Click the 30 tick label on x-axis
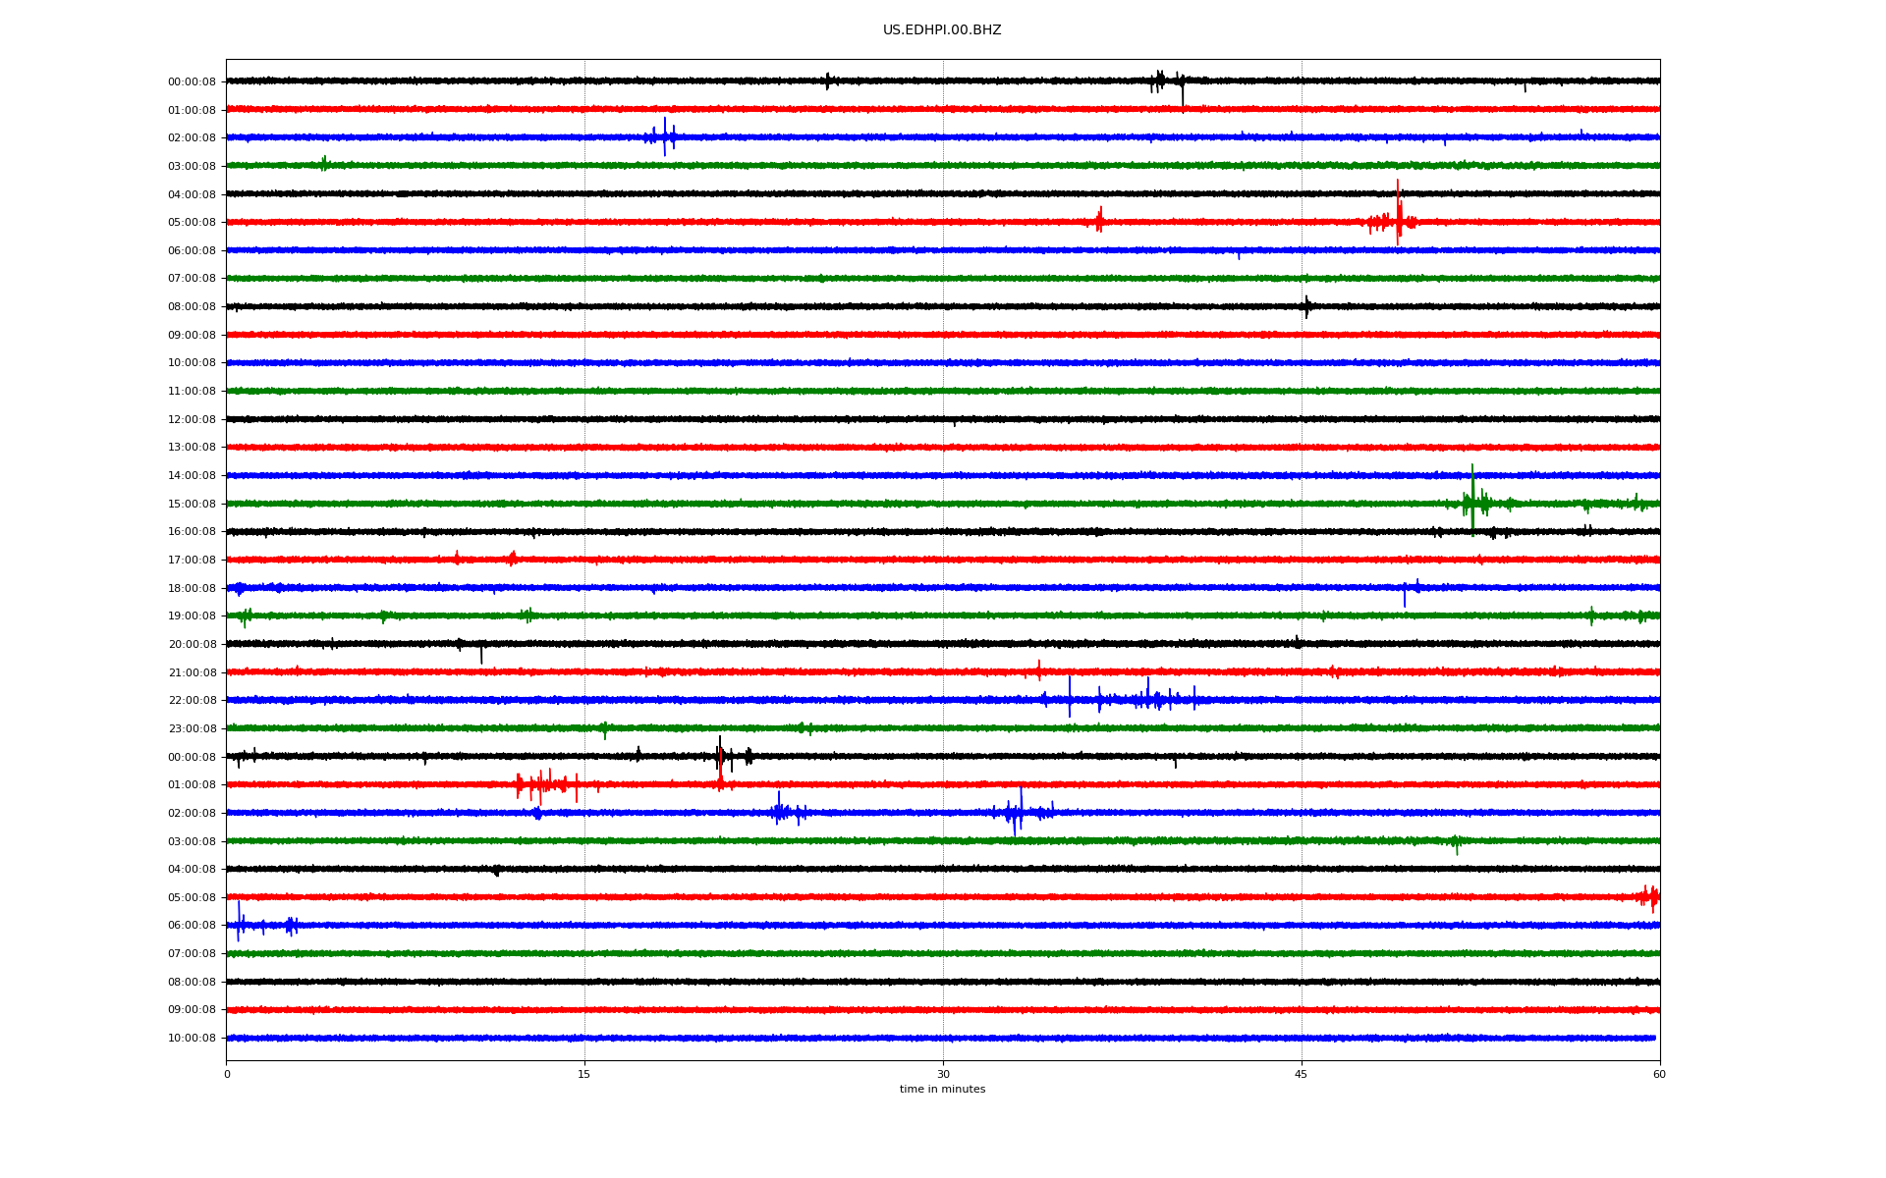This screenshot has width=1886, height=1178. click(x=943, y=1074)
